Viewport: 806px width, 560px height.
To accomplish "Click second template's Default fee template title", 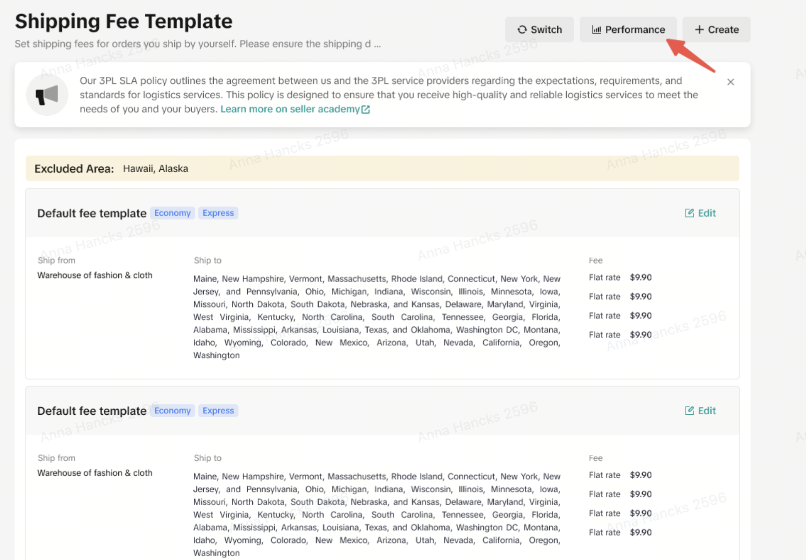I will coord(92,411).
